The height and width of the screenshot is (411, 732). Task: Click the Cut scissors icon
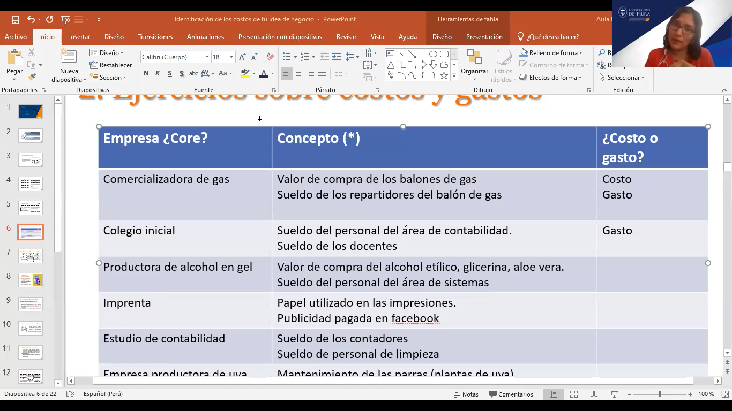(x=32, y=53)
